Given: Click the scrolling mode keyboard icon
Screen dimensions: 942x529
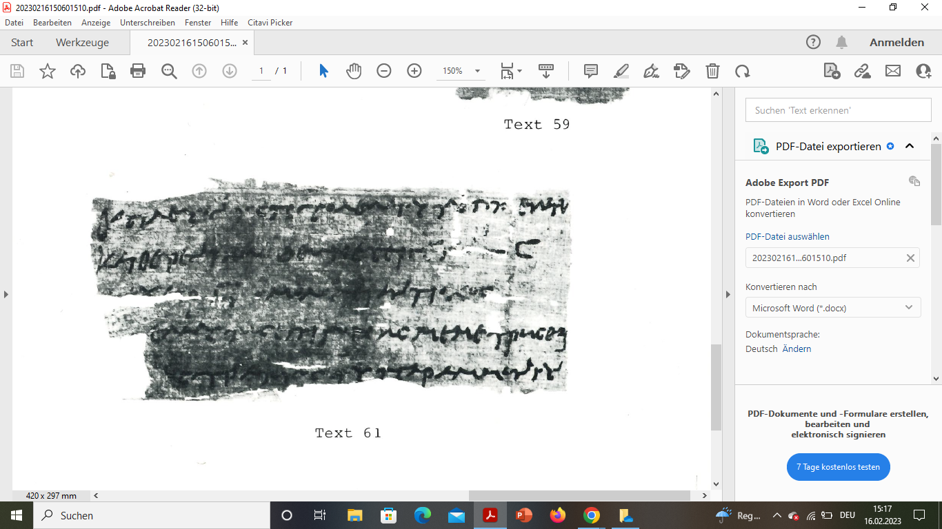Looking at the screenshot, I should click(x=546, y=71).
